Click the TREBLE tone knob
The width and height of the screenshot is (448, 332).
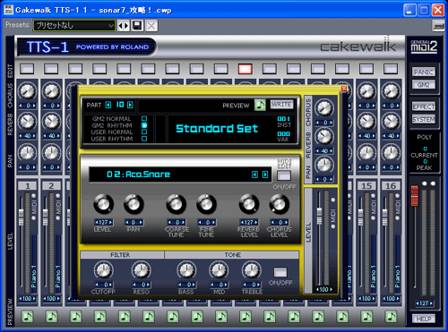pyautogui.click(x=252, y=270)
